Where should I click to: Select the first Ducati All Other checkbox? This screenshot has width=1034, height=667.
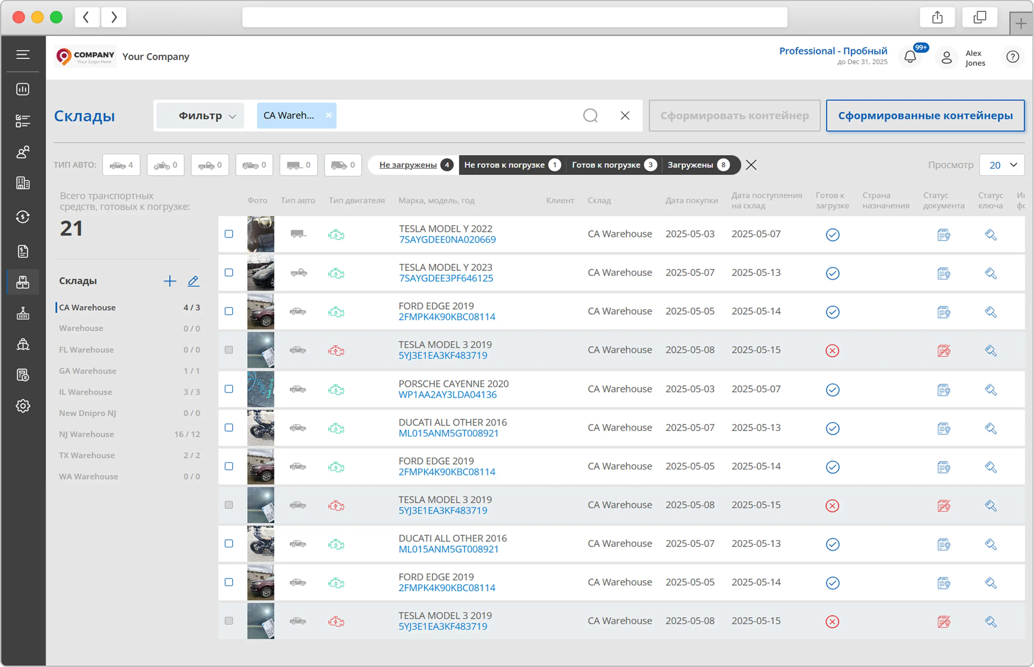pos(229,428)
